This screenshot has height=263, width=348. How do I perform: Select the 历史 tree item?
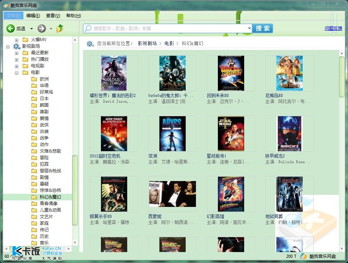44,236
